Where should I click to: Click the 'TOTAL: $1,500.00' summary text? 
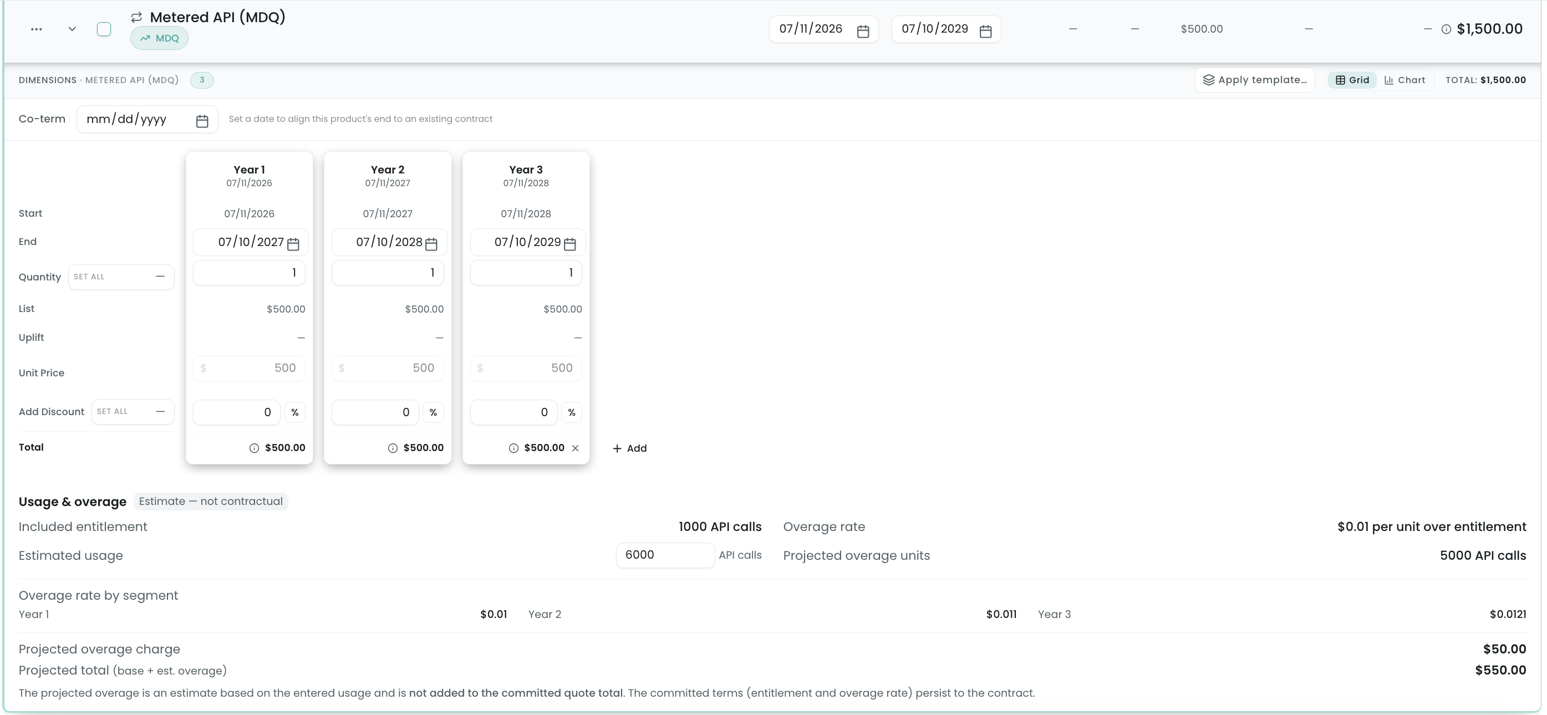click(x=1485, y=80)
